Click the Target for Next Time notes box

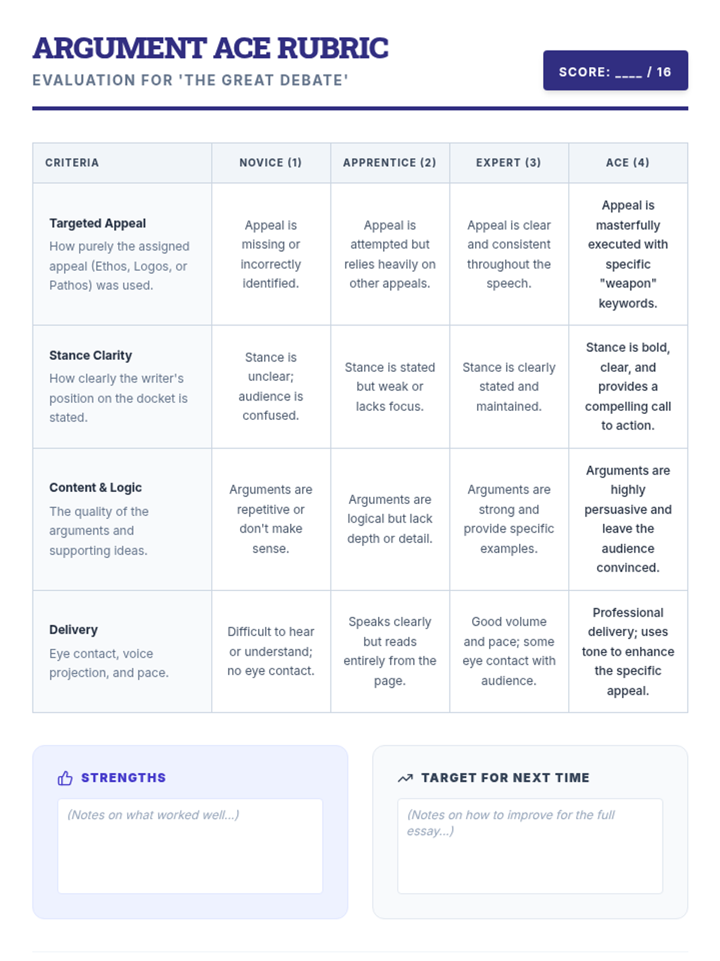530,846
